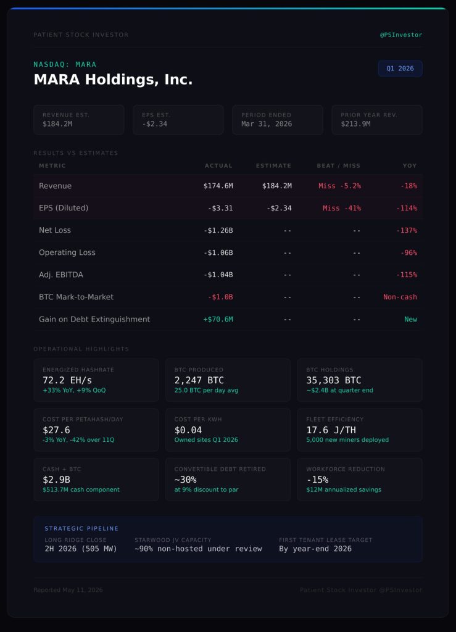Click the Net Loss row label
This screenshot has width=456, height=632.
tap(55, 230)
